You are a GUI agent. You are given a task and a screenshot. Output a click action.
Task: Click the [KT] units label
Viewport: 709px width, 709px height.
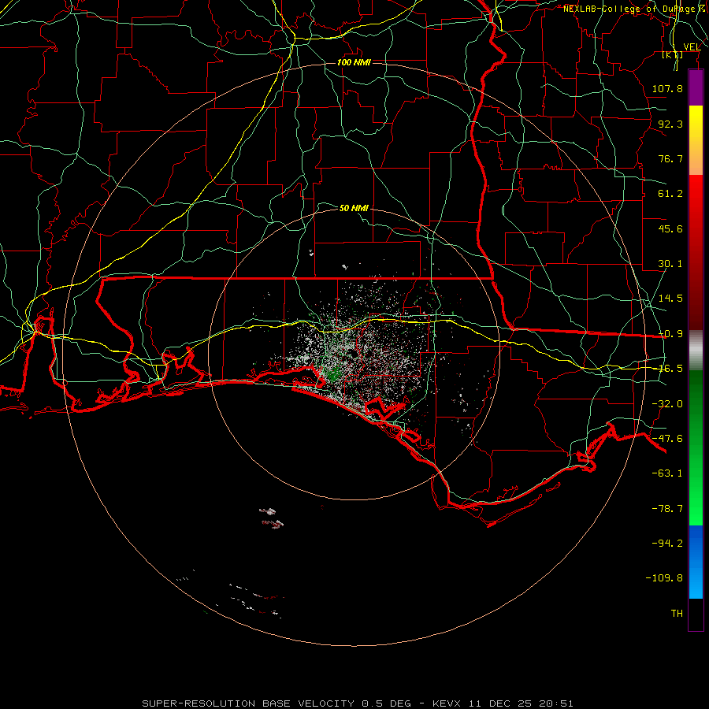pyautogui.click(x=672, y=54)
